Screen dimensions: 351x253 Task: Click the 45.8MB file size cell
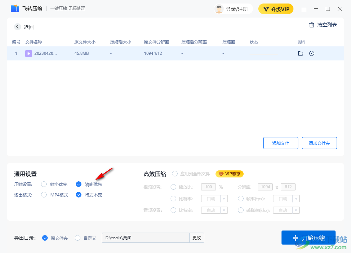pyautogui.click(x=82, y=53)
